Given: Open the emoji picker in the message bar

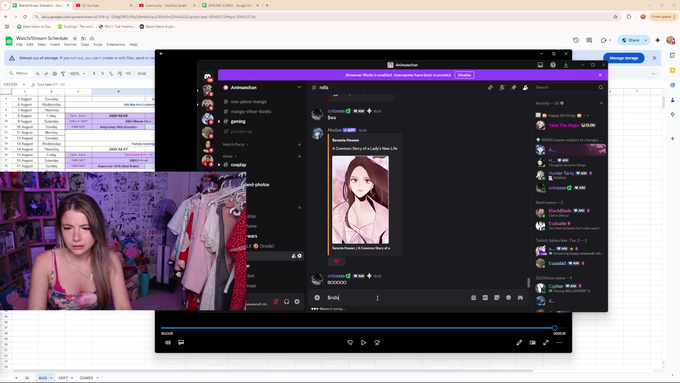Looking at the screenshot, I should (509, 298).
